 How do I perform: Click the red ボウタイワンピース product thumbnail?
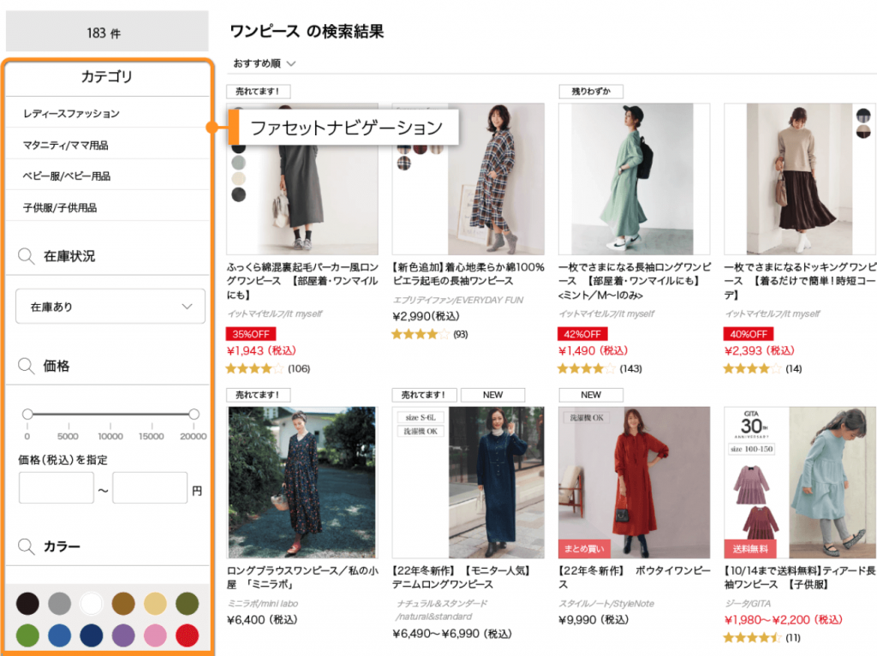click(634, 482)
